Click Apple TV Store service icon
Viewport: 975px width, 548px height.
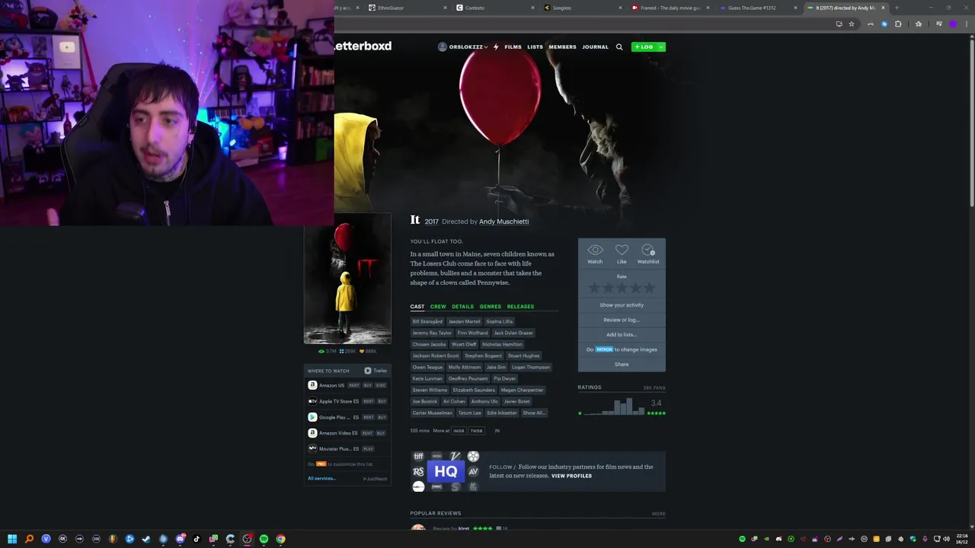click(x=312, y=401)
